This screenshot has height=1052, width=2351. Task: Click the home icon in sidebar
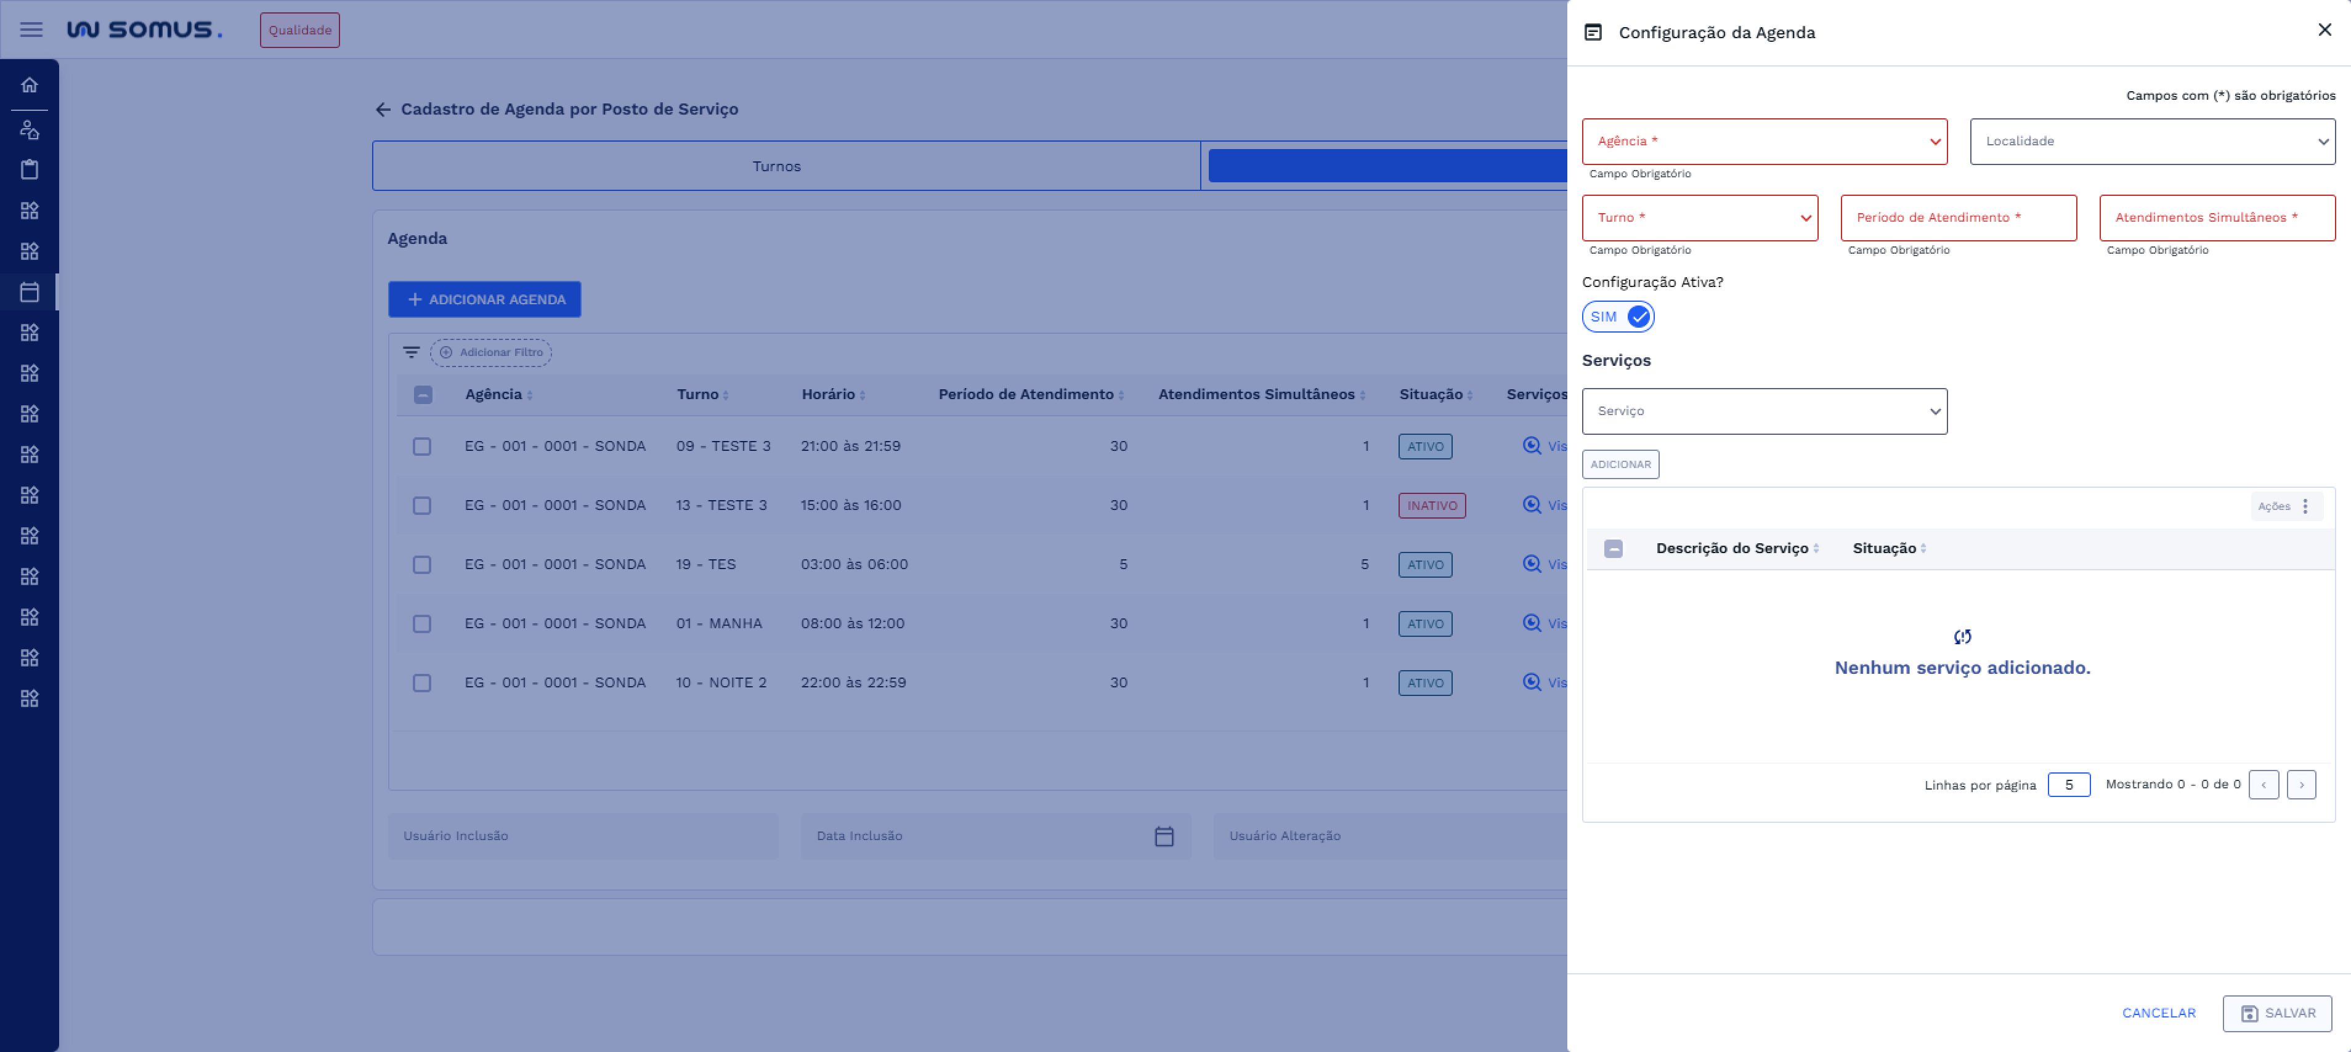coord(29,85)
